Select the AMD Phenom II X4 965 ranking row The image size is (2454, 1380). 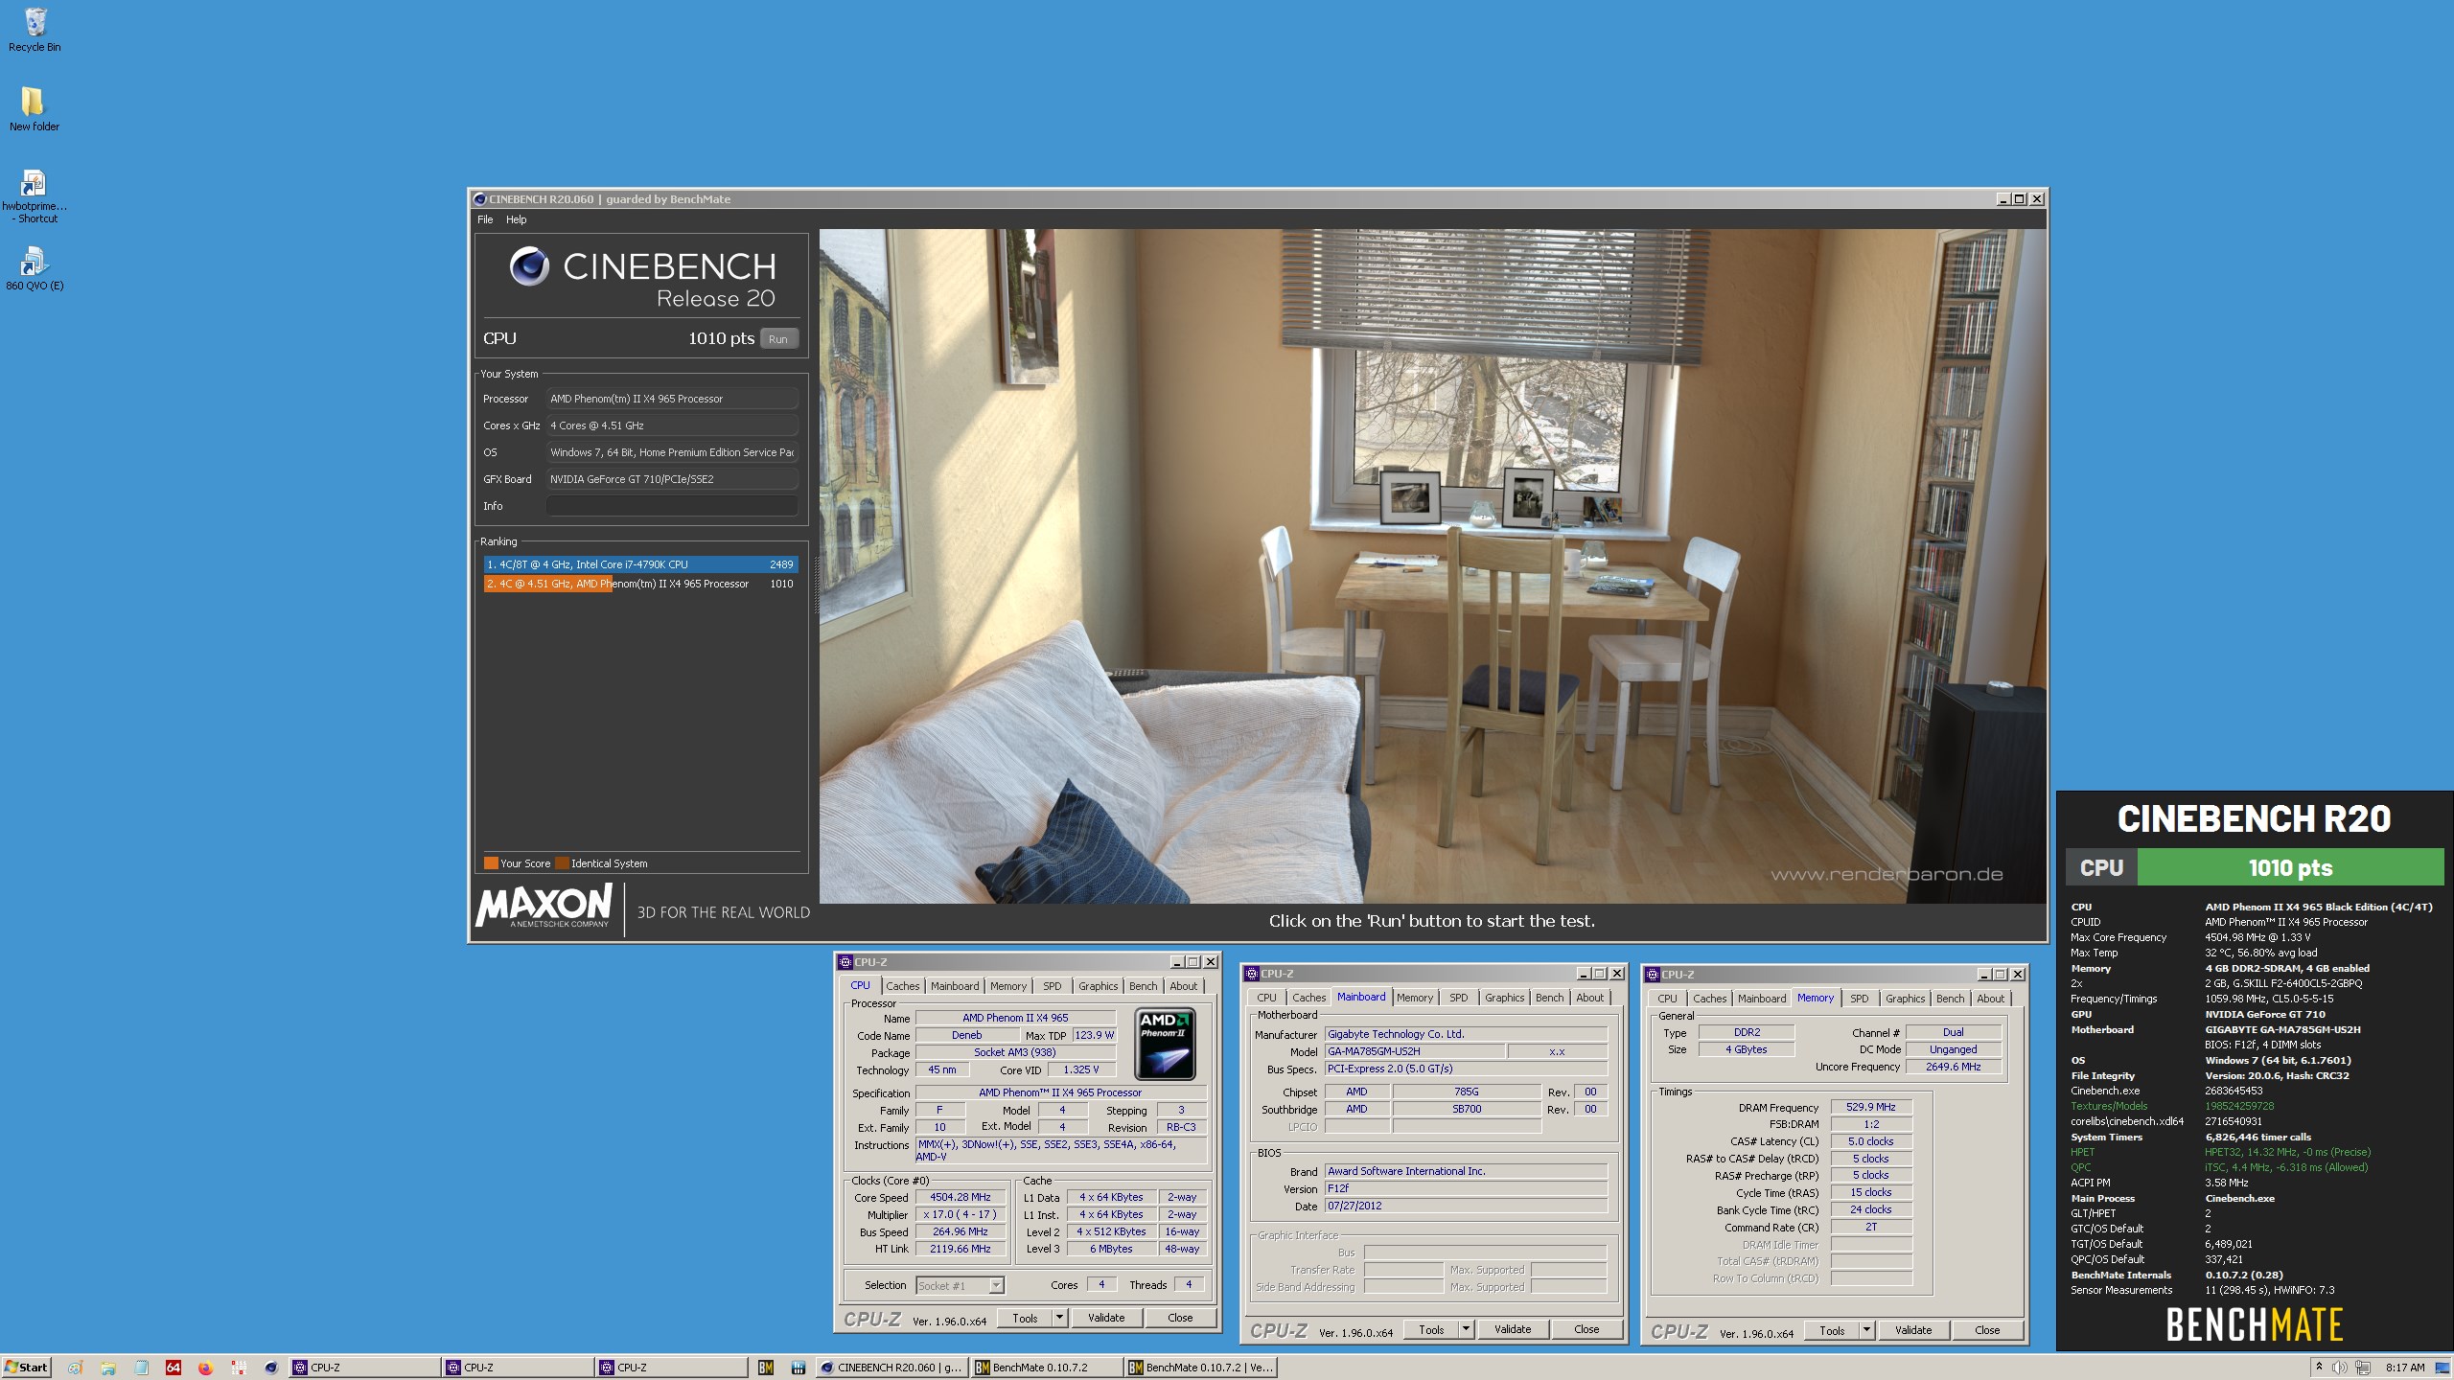tap(640, 584)
